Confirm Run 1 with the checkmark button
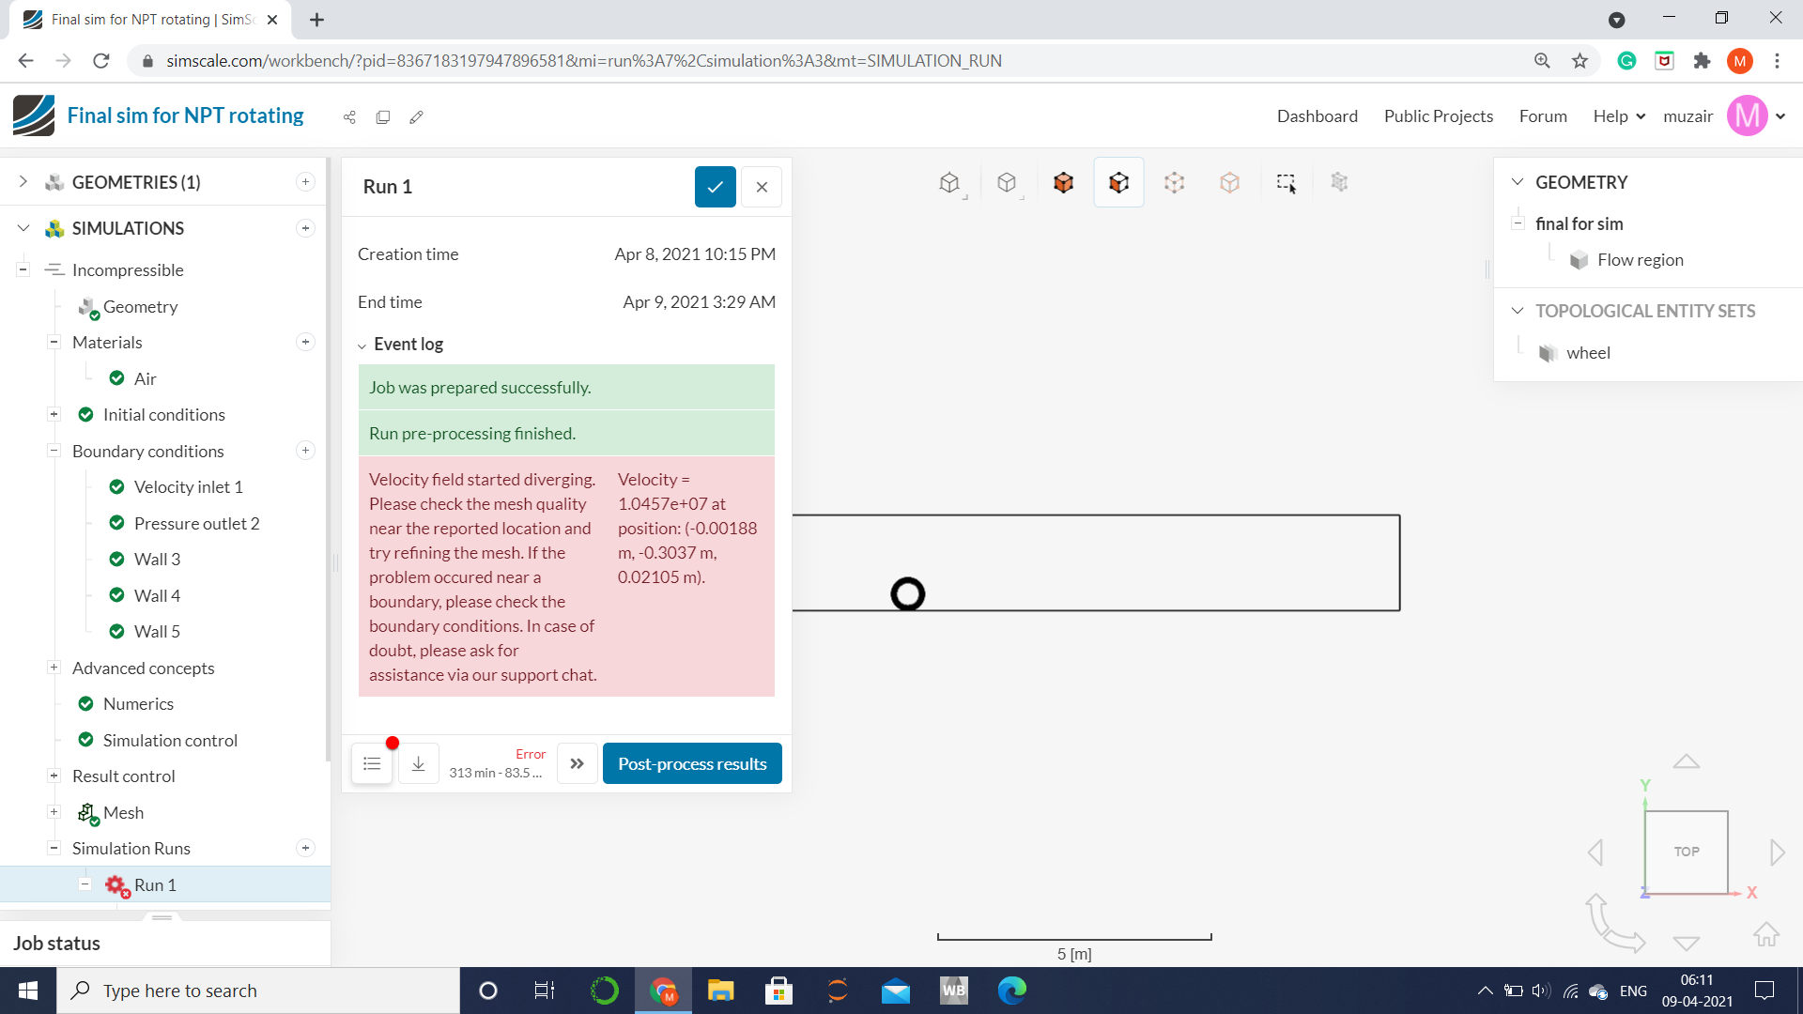 click(715, 187)
